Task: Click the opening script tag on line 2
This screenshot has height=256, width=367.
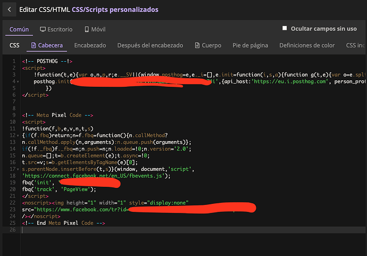Action: (x=34, y=68)
